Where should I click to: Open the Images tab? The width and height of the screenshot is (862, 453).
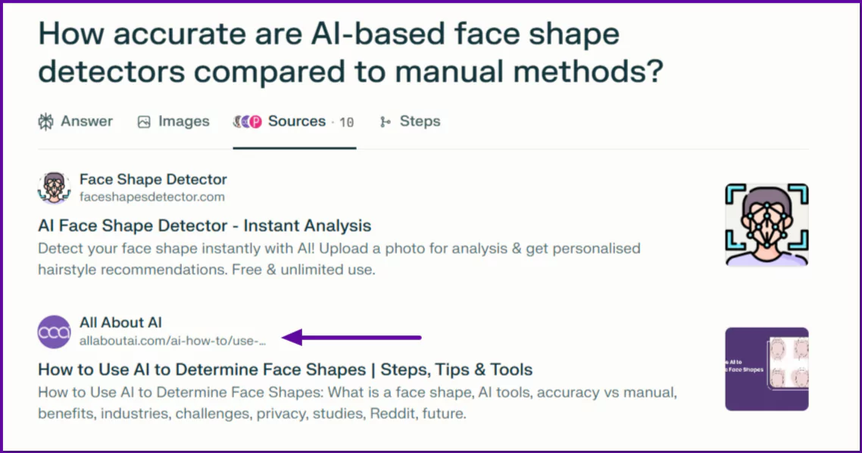point(183,121)
